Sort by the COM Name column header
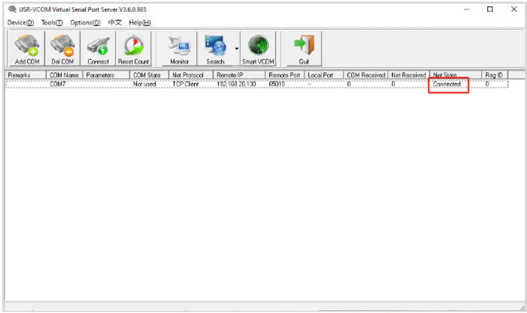The image size is (527, 313). [64, 75]
